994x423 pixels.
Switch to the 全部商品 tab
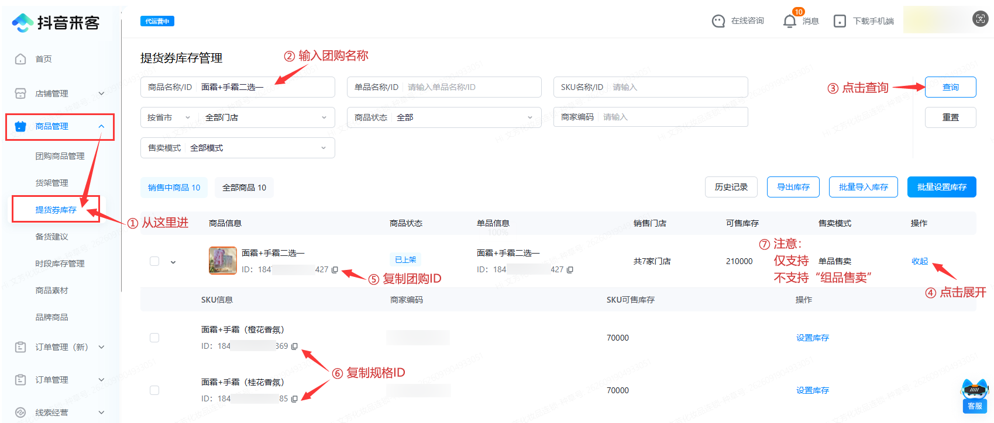[244, 188]
